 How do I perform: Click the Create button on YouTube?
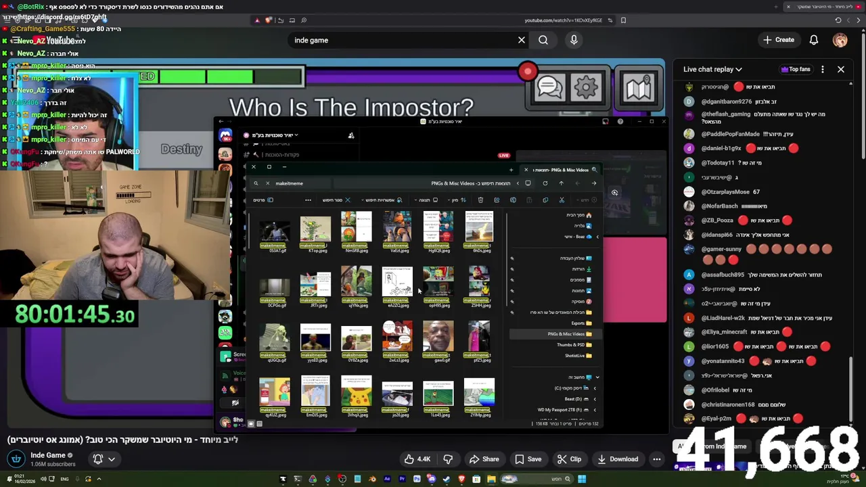(779, 40)
